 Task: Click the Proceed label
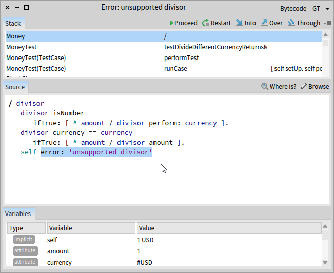186,23
